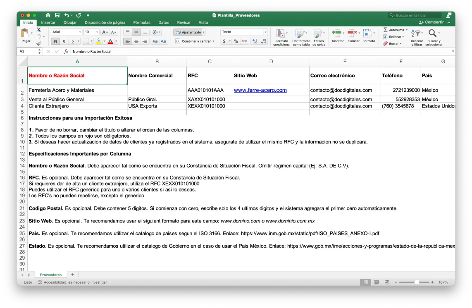Undo the last action

(67, 15)
